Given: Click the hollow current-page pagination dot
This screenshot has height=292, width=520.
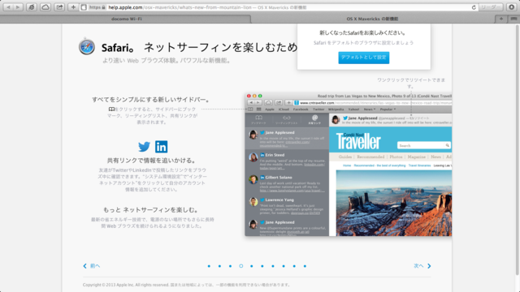Looking at the screenshot, I should tap(241, 266).
